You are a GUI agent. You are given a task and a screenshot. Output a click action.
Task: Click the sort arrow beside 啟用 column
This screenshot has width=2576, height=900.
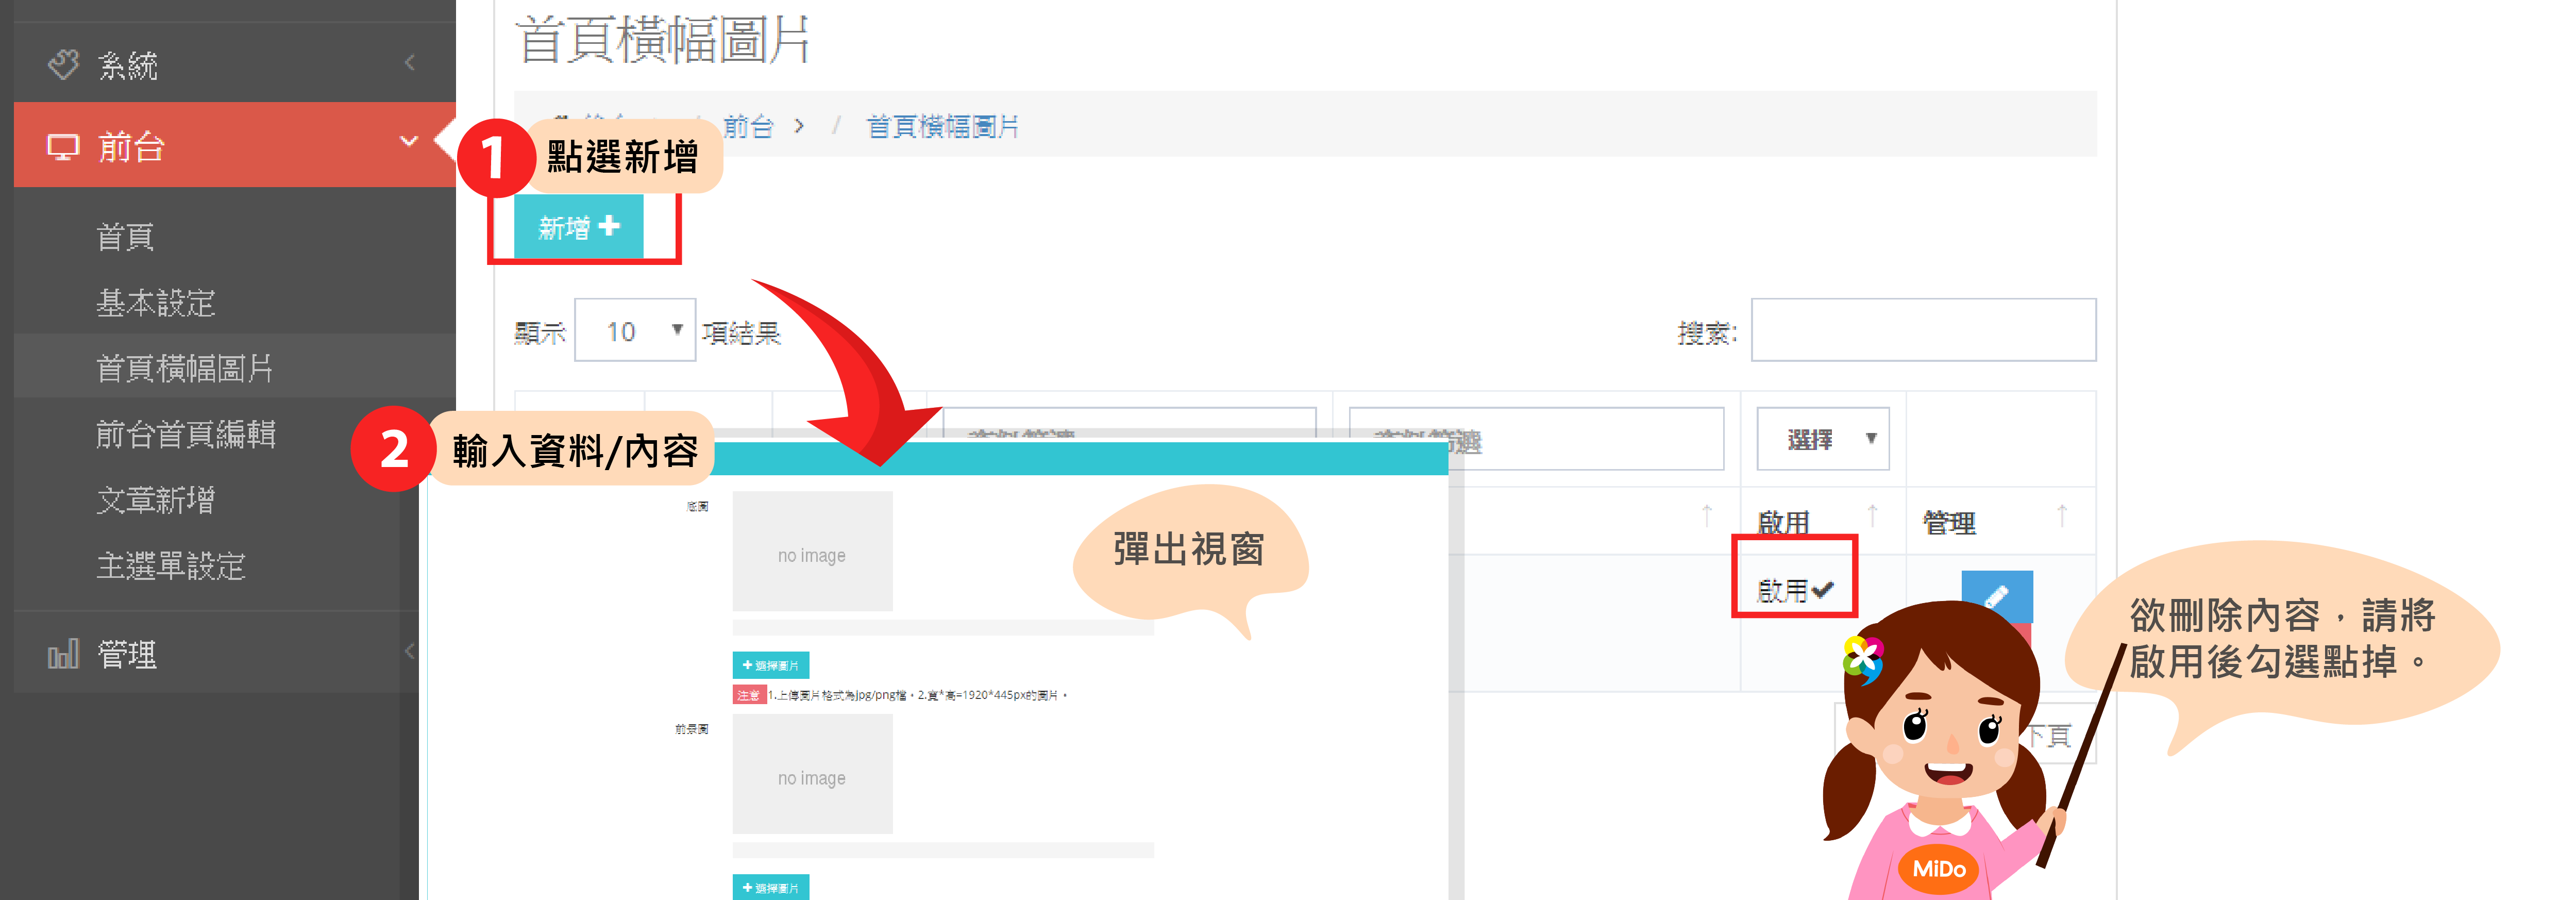coord(1872,516)
